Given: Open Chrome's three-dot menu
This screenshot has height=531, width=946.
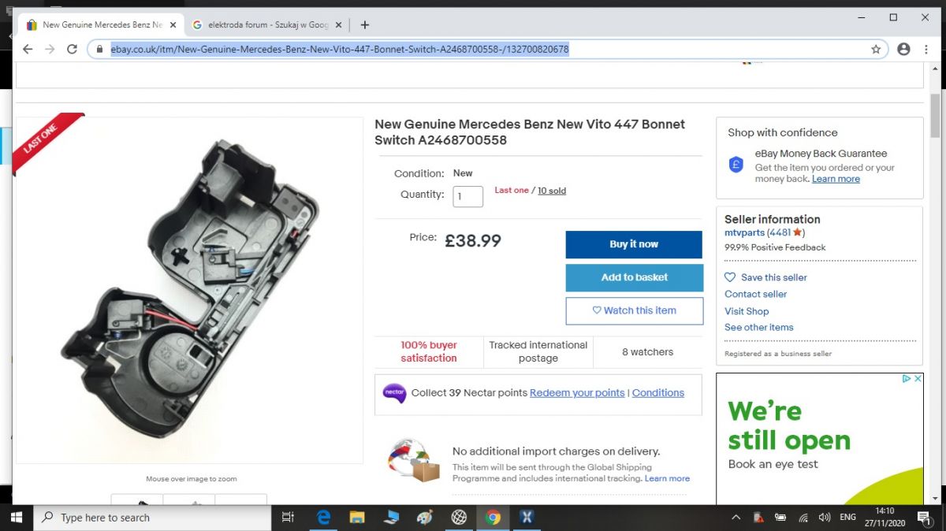Looking at the screenshot, I should coord(927,49).
